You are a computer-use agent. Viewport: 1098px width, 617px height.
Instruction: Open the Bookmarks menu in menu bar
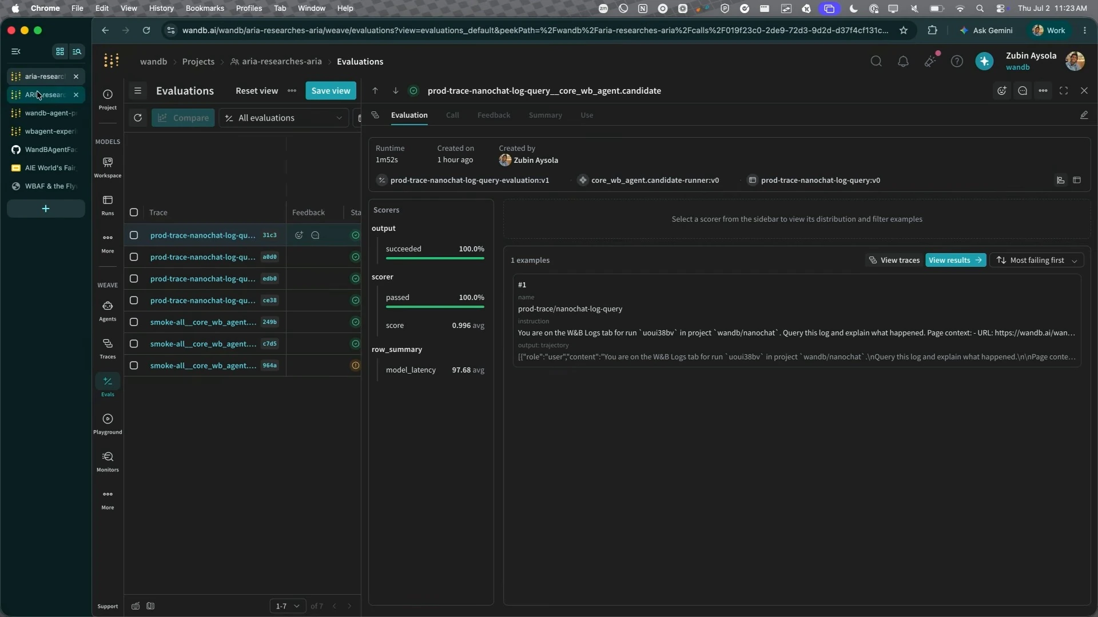[205, 8]
